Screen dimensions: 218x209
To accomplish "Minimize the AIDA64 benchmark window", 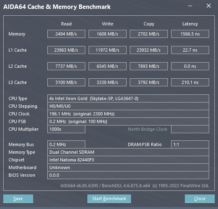I will [x=190, y=6].
